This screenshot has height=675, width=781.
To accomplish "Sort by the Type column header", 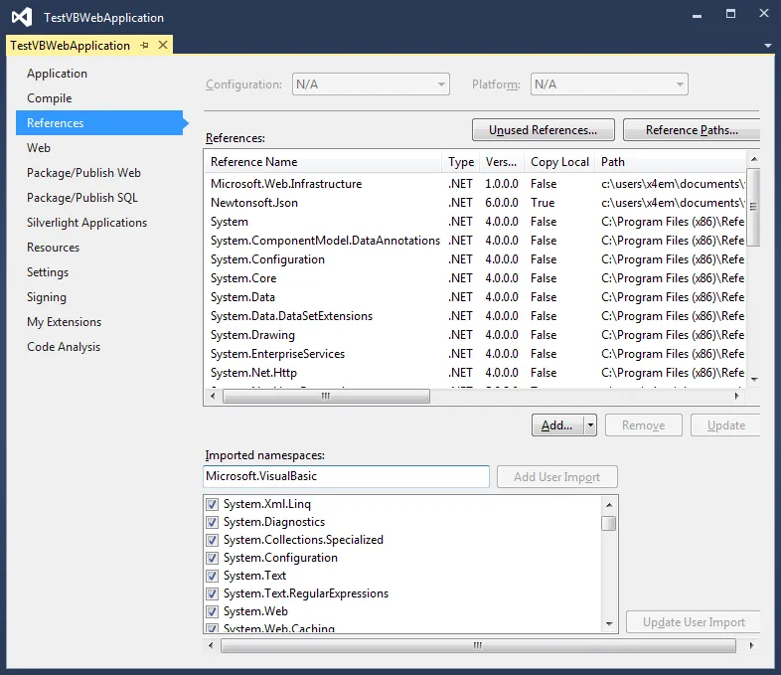I will click(461, 162).
